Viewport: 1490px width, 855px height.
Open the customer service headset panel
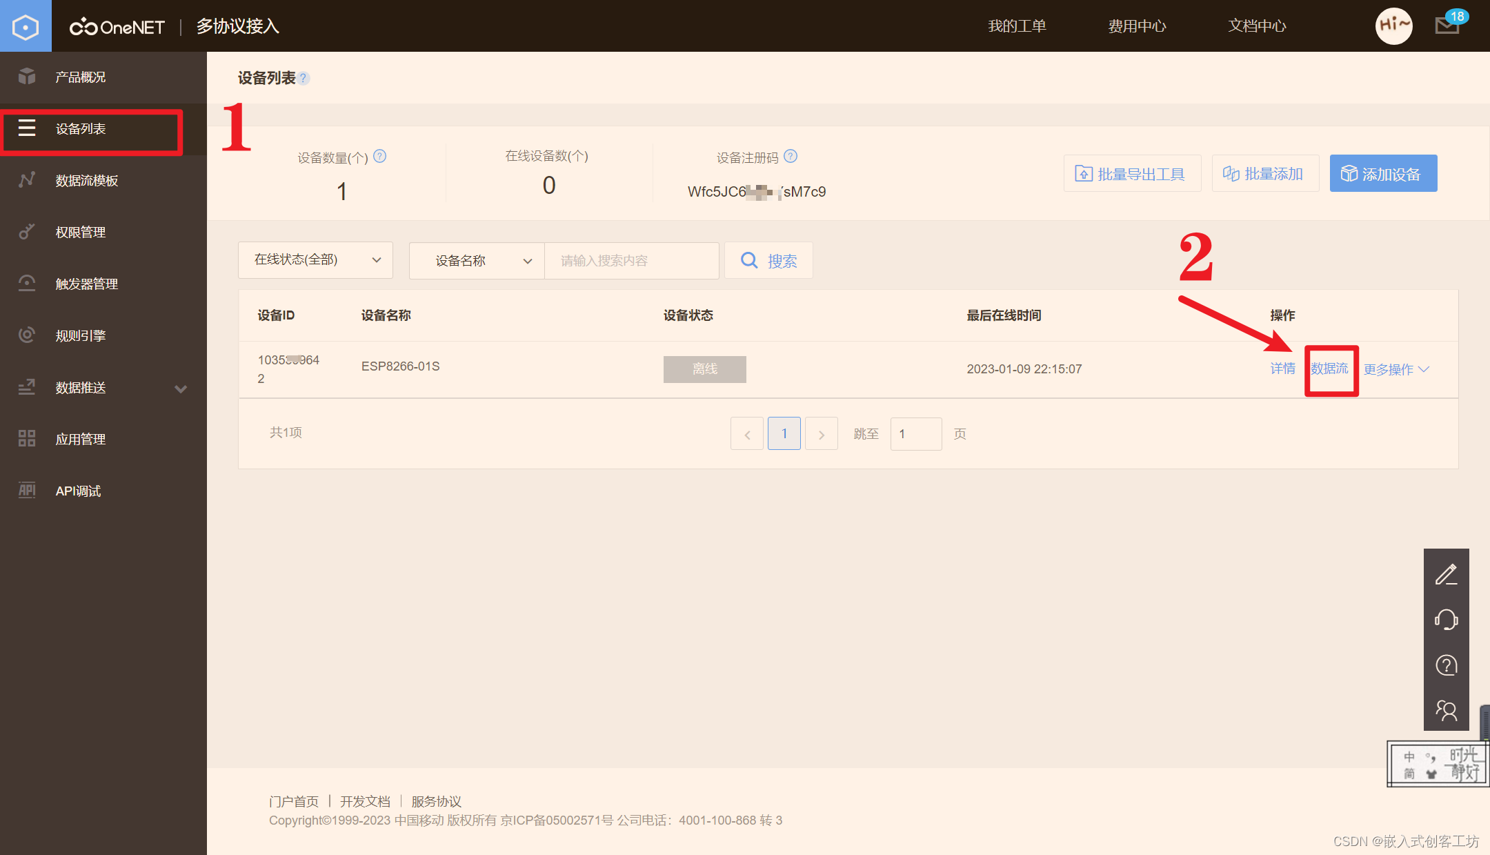1447,620
